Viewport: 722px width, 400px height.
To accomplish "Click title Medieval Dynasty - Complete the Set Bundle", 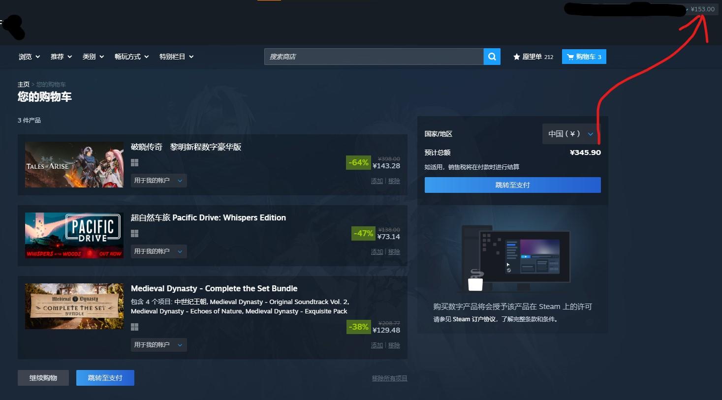I will (x=214, y=289).
